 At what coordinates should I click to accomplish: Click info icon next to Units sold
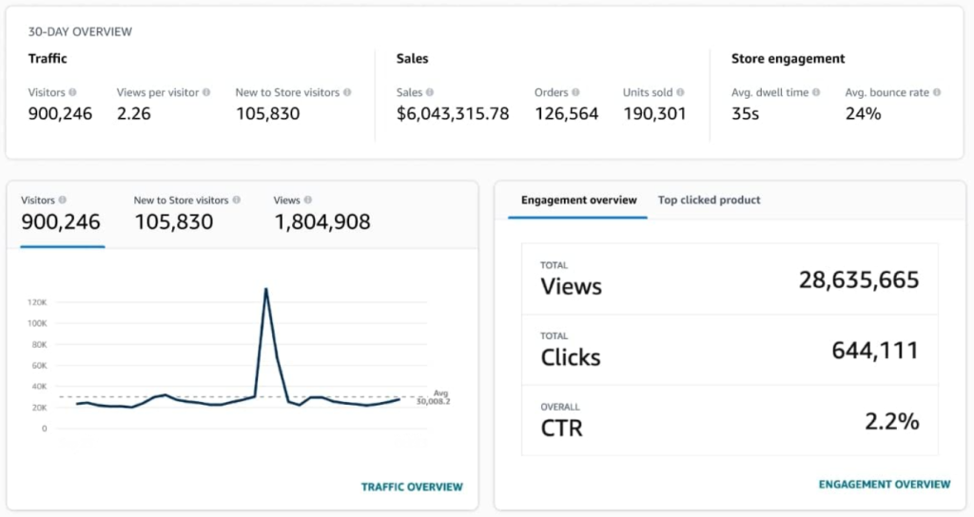point(680,93)
